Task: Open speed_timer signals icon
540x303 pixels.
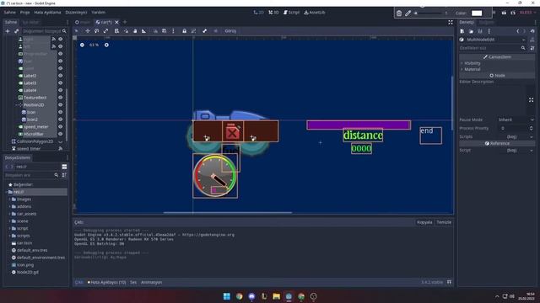Action: [x=60, y=149]
